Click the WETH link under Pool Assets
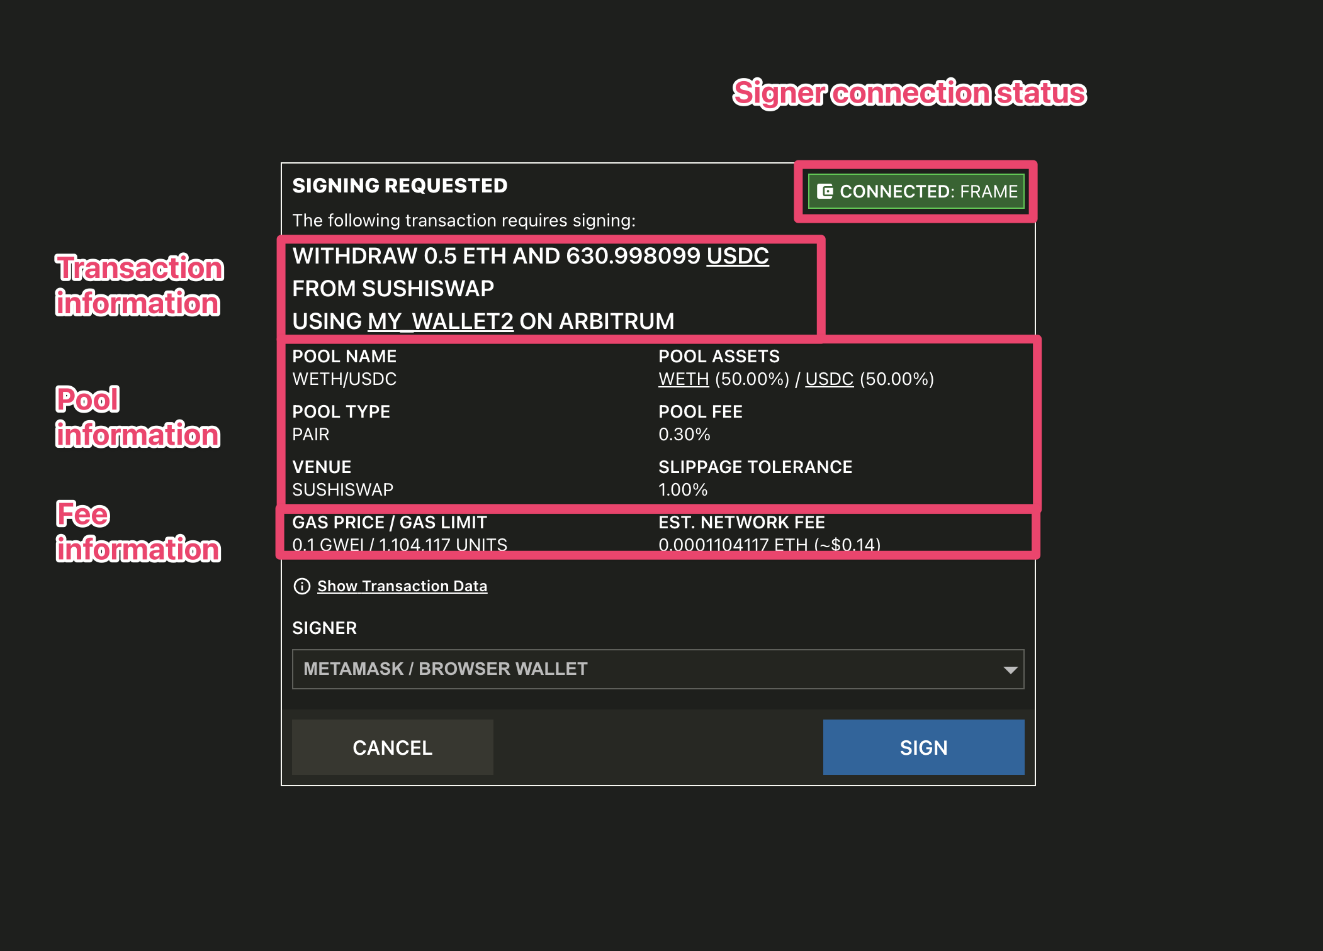The height and width of the screenshot is (951, 1323). [x=683, y=379]
